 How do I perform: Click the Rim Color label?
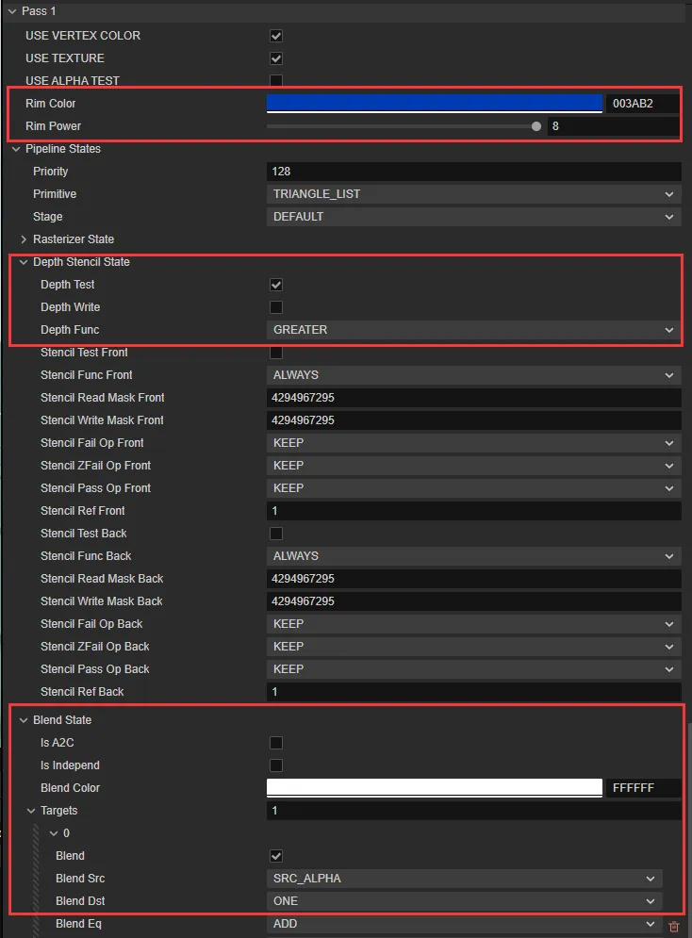(x=50, y=104)
